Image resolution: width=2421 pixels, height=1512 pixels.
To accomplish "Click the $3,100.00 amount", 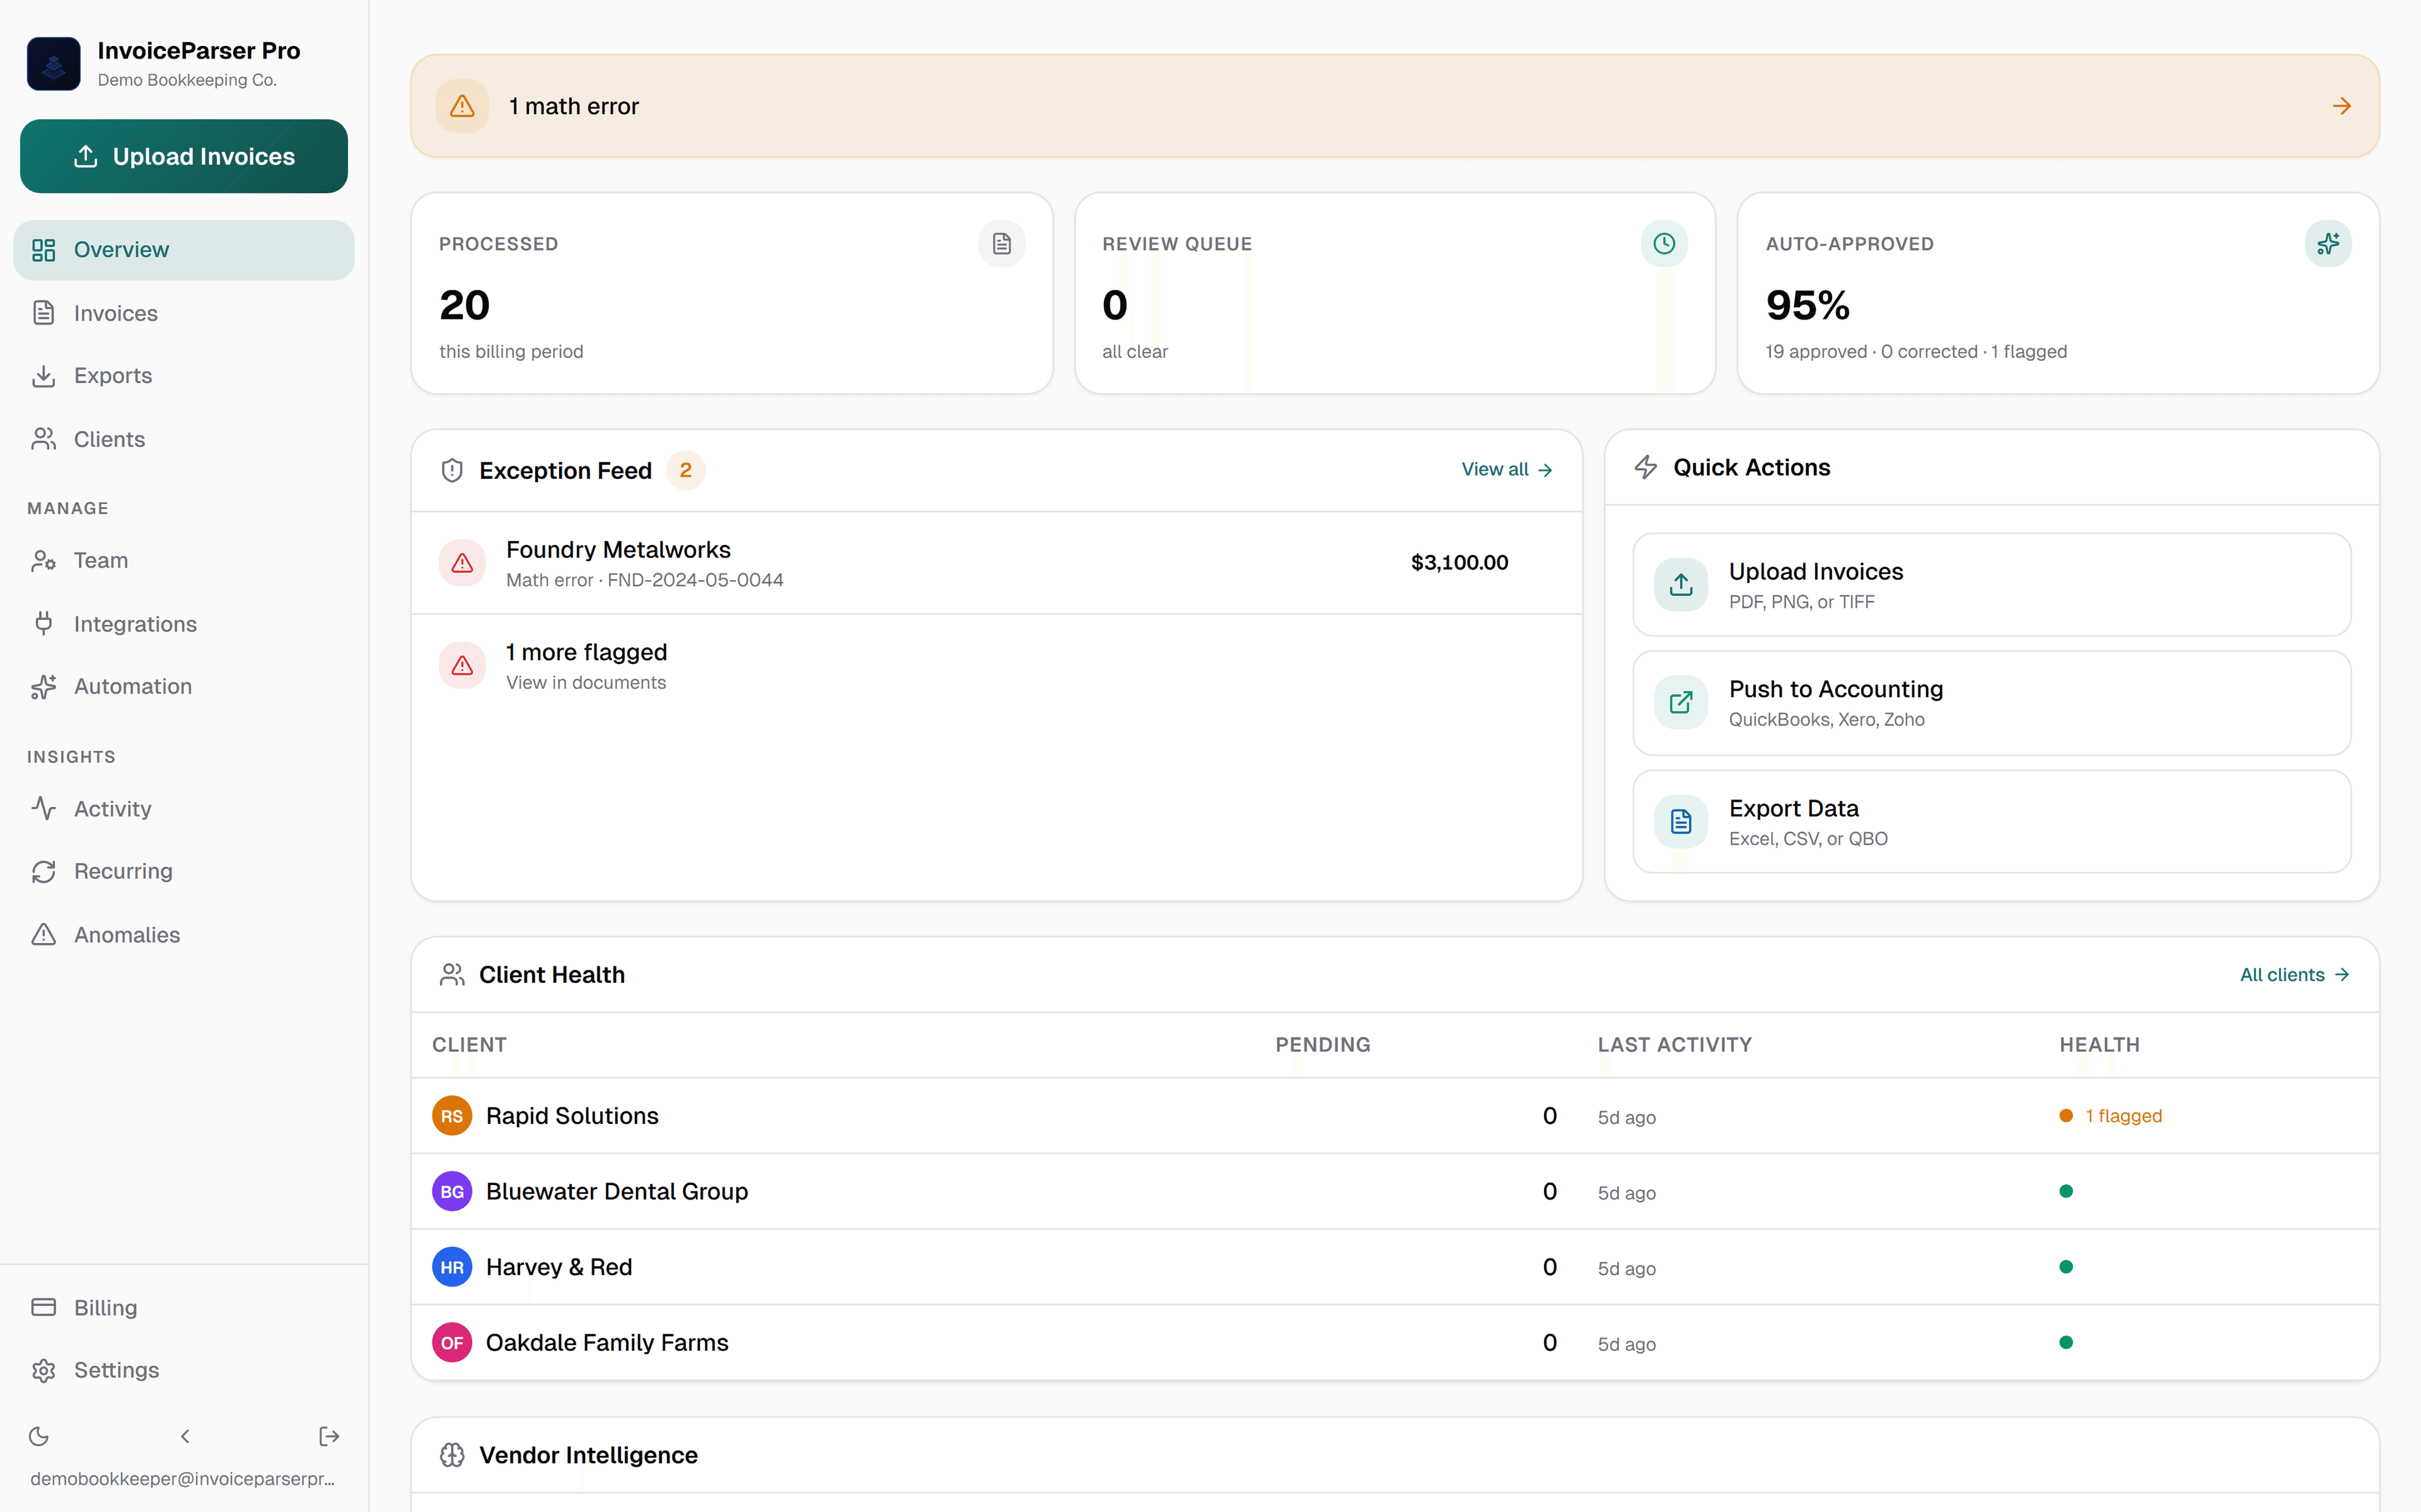I will tap(1460, 562).
